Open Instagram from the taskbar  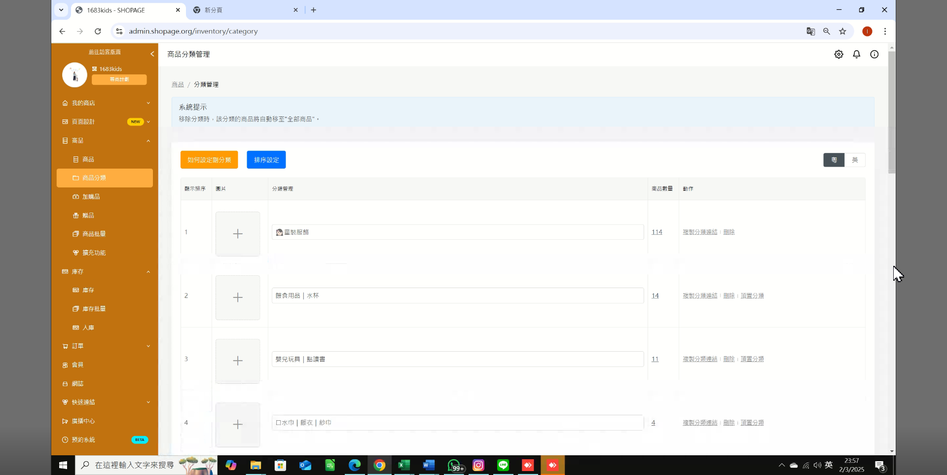tap(478, 465)
